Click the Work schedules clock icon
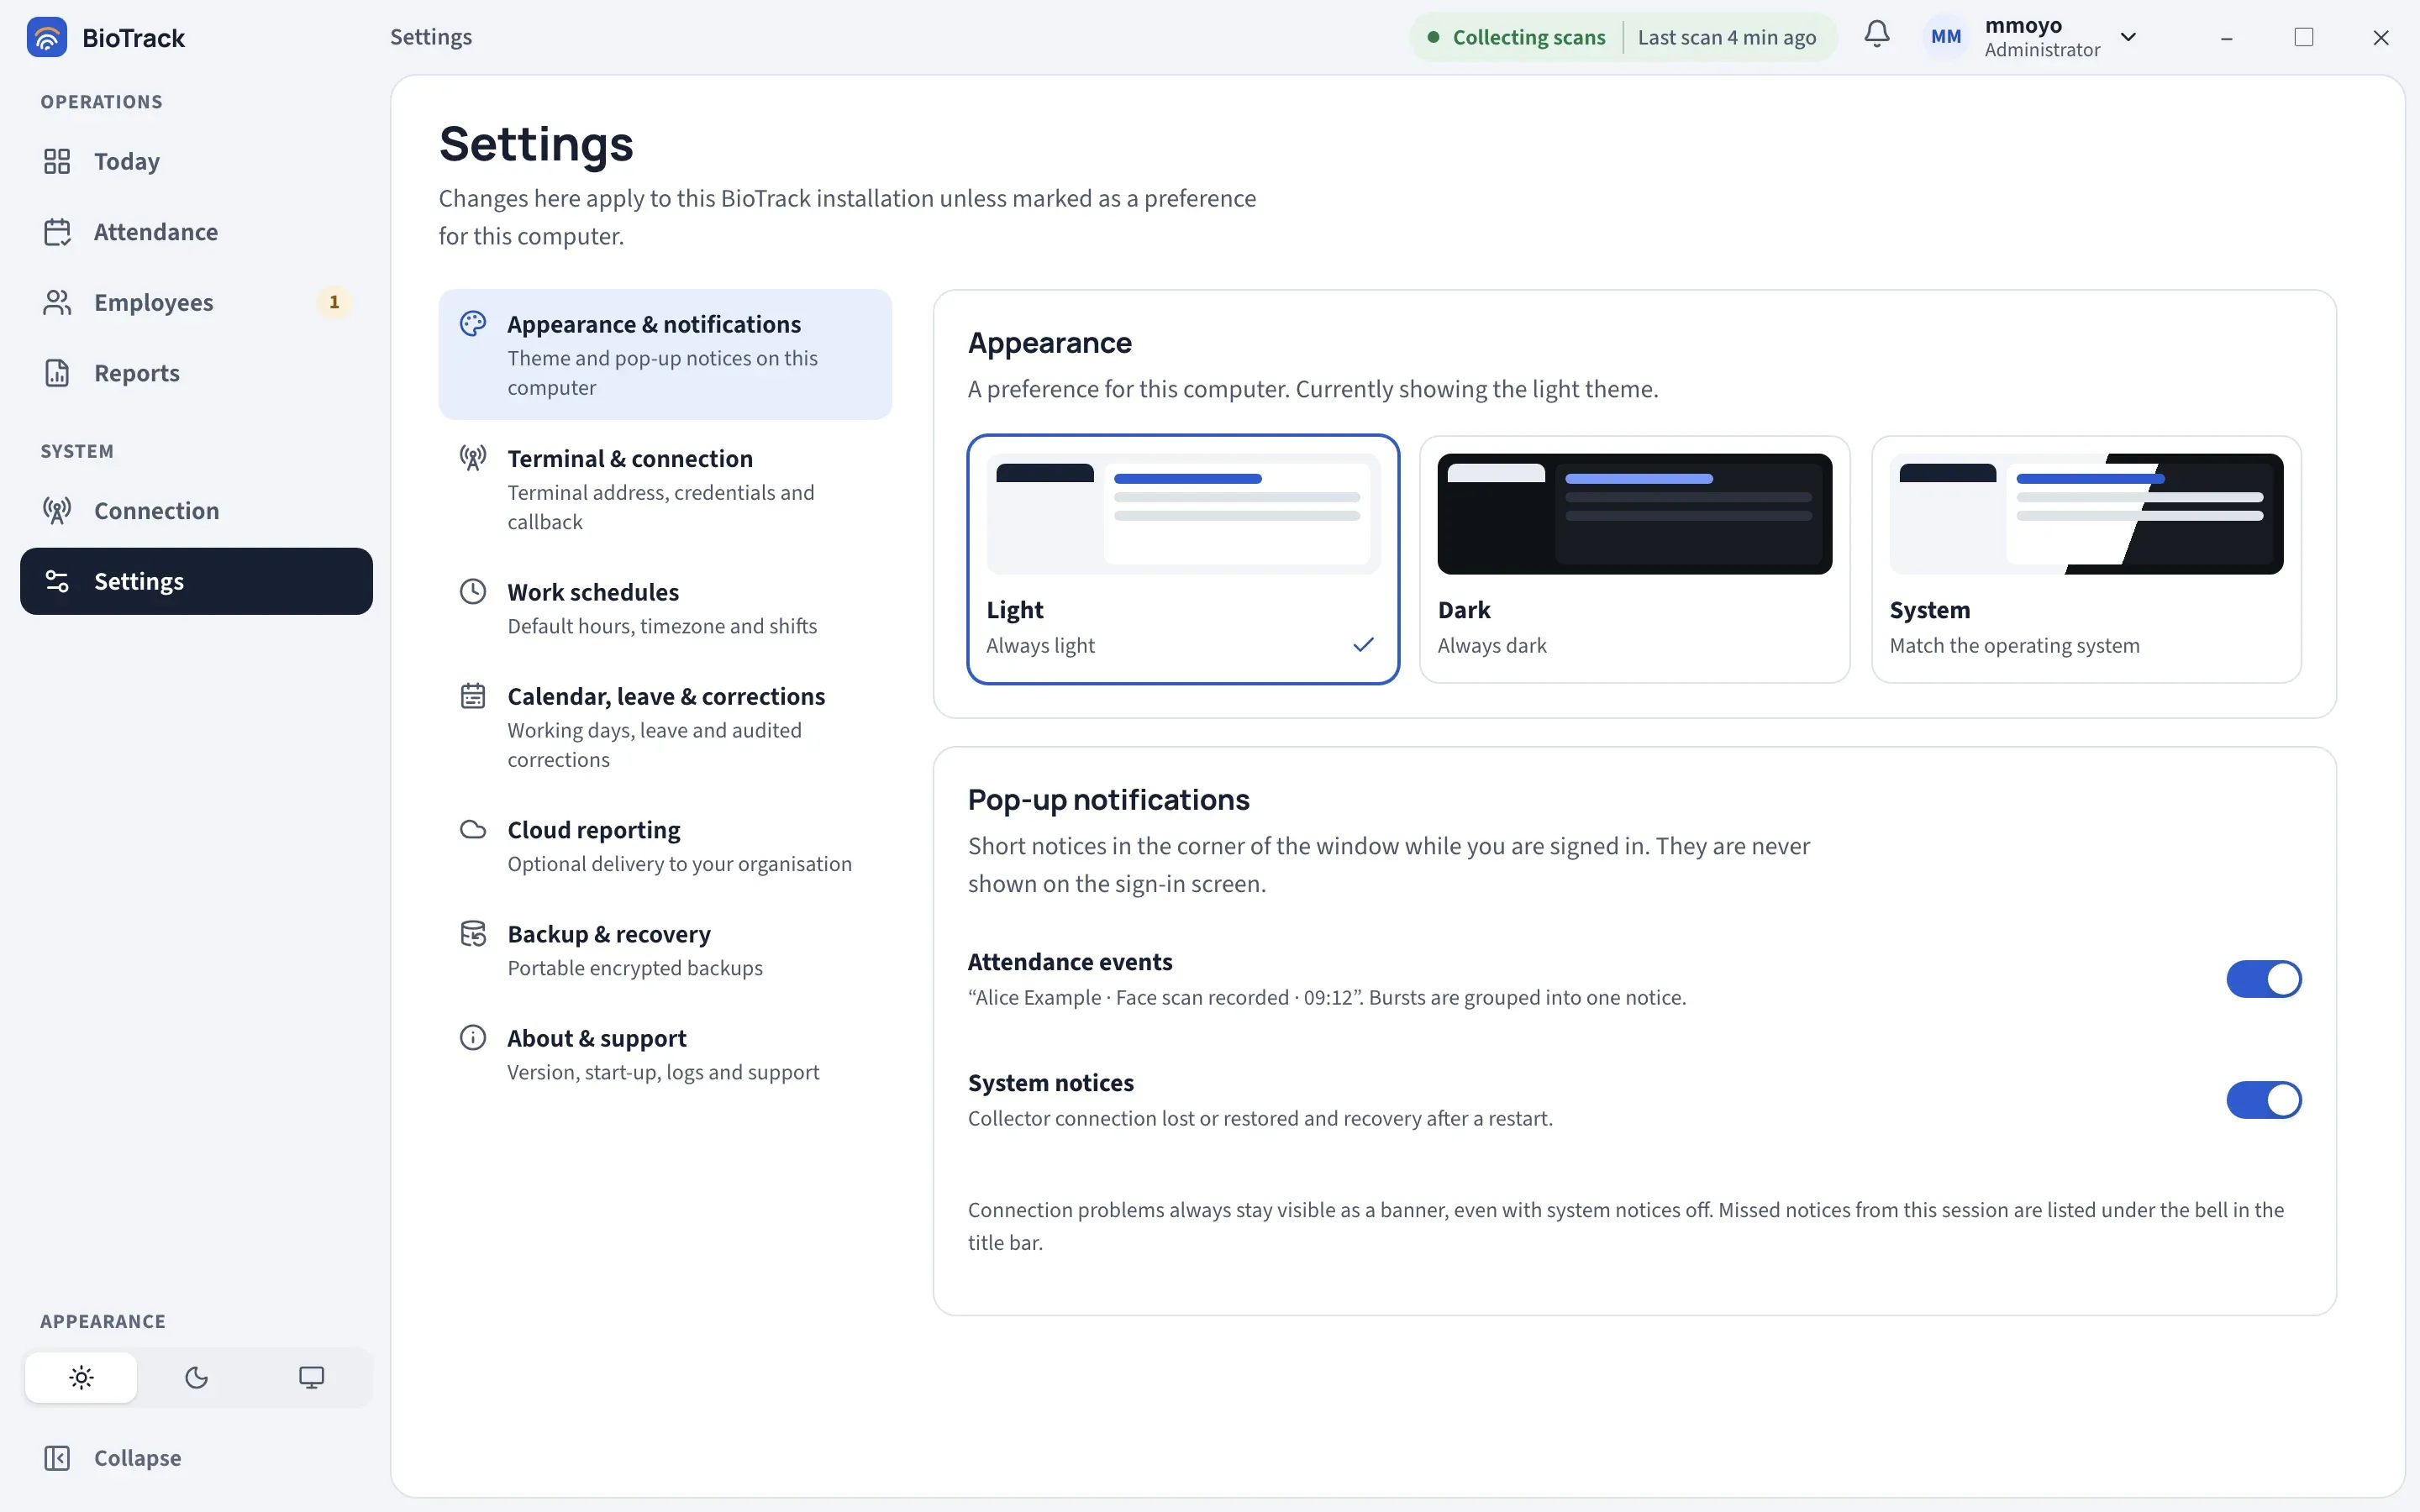Screen dimensions: 2420x1512 (473, 592)
